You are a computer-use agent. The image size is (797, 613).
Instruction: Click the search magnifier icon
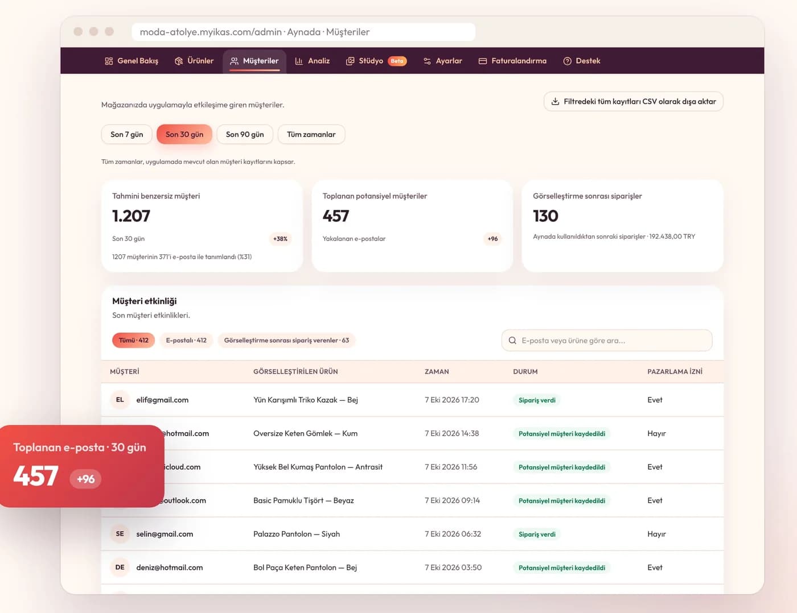[x=512, y=341]
